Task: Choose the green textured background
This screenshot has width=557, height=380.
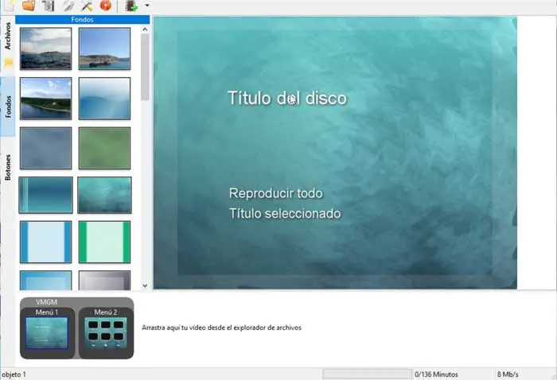Action: pos(104,148)
